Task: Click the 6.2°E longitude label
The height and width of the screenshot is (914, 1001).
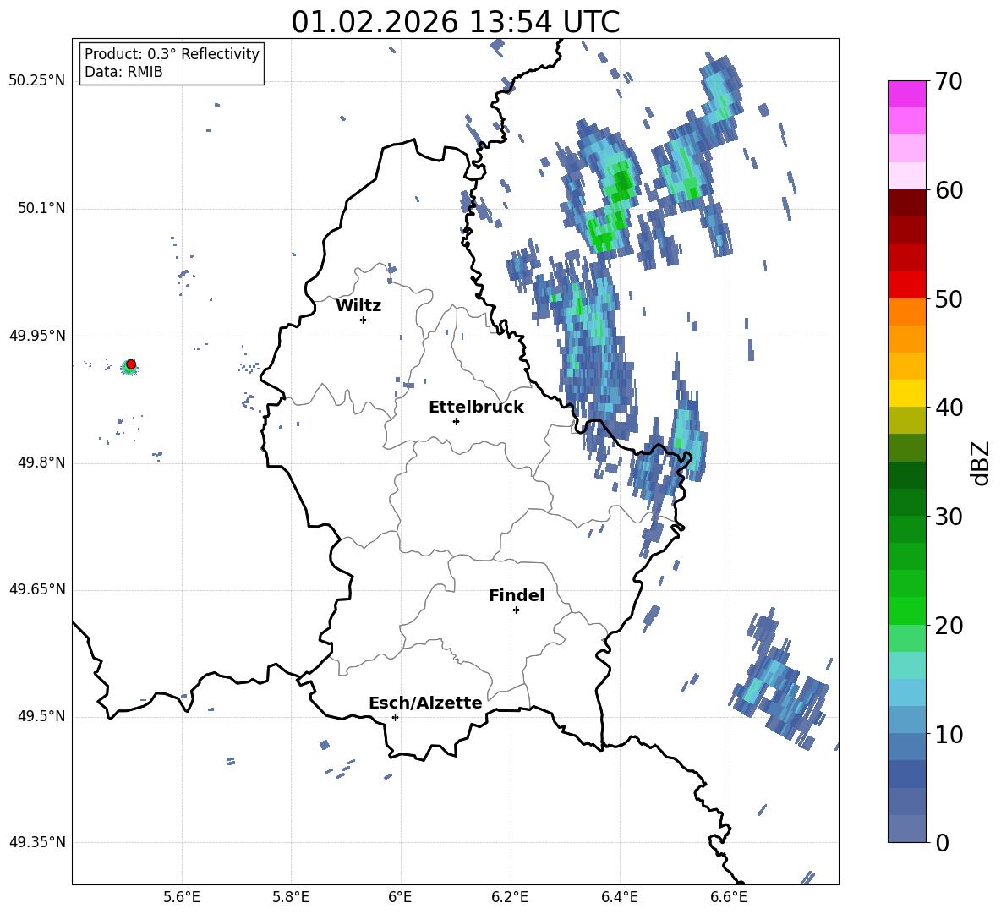Action: (510, 897)
